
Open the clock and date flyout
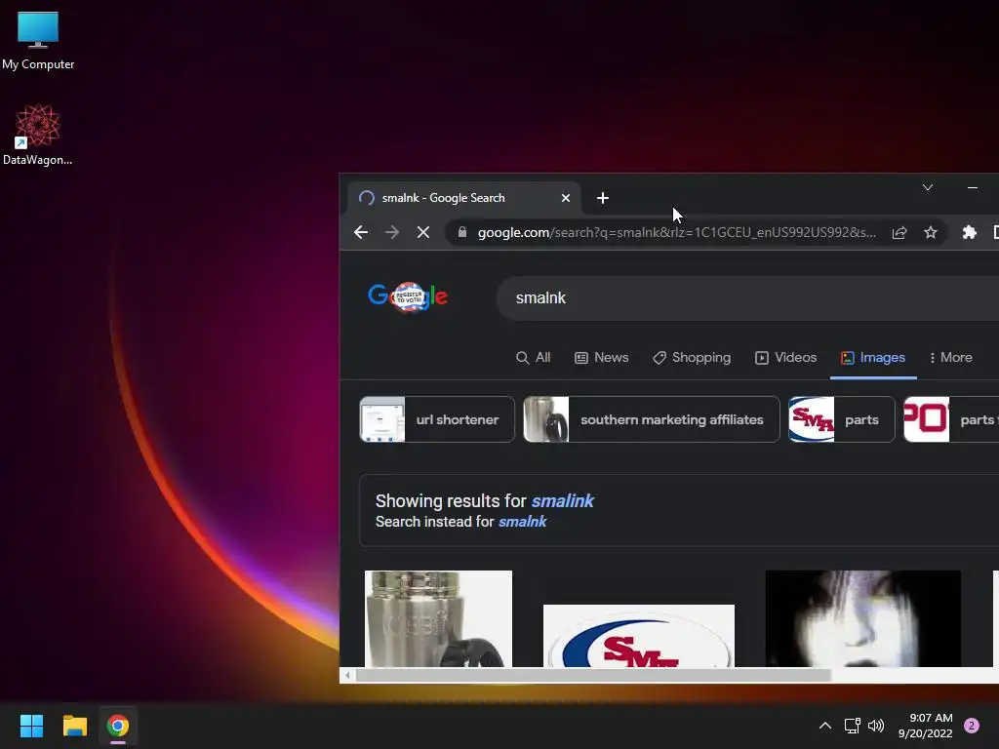pos(925,726)
